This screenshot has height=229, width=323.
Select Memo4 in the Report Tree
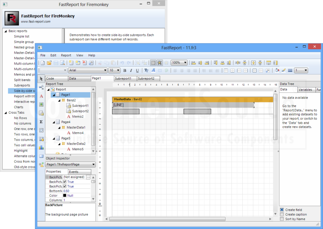click(78, 133)
